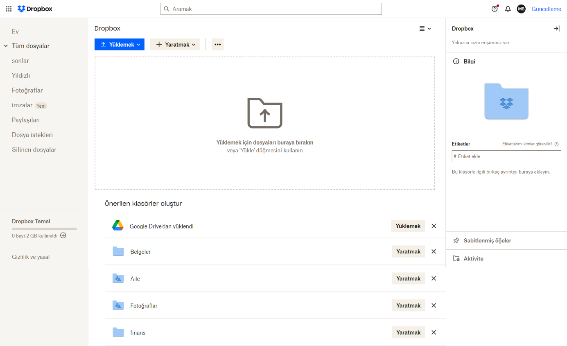Open the Yaratmak create dropdown
Image resolution: width=567 pixels, height=346 pixels.
(175, 45)
